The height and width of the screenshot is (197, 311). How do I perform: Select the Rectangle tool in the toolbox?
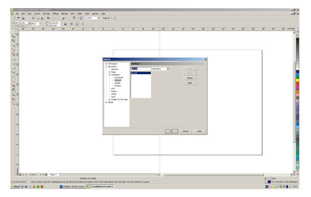(13, 59)
